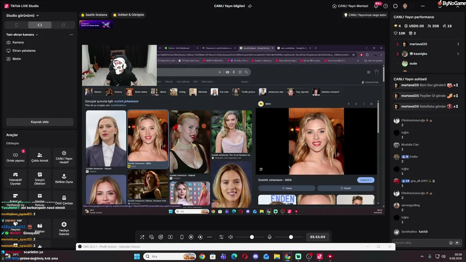Open Ödül Çantası tool
This screenshot has width=466, height=262.
point(64,199)
